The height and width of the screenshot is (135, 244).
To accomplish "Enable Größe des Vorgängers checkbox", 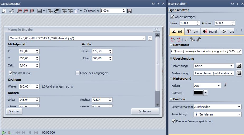I will 78,73.
